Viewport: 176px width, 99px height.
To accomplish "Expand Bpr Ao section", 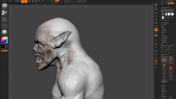I will pos(163,26).
